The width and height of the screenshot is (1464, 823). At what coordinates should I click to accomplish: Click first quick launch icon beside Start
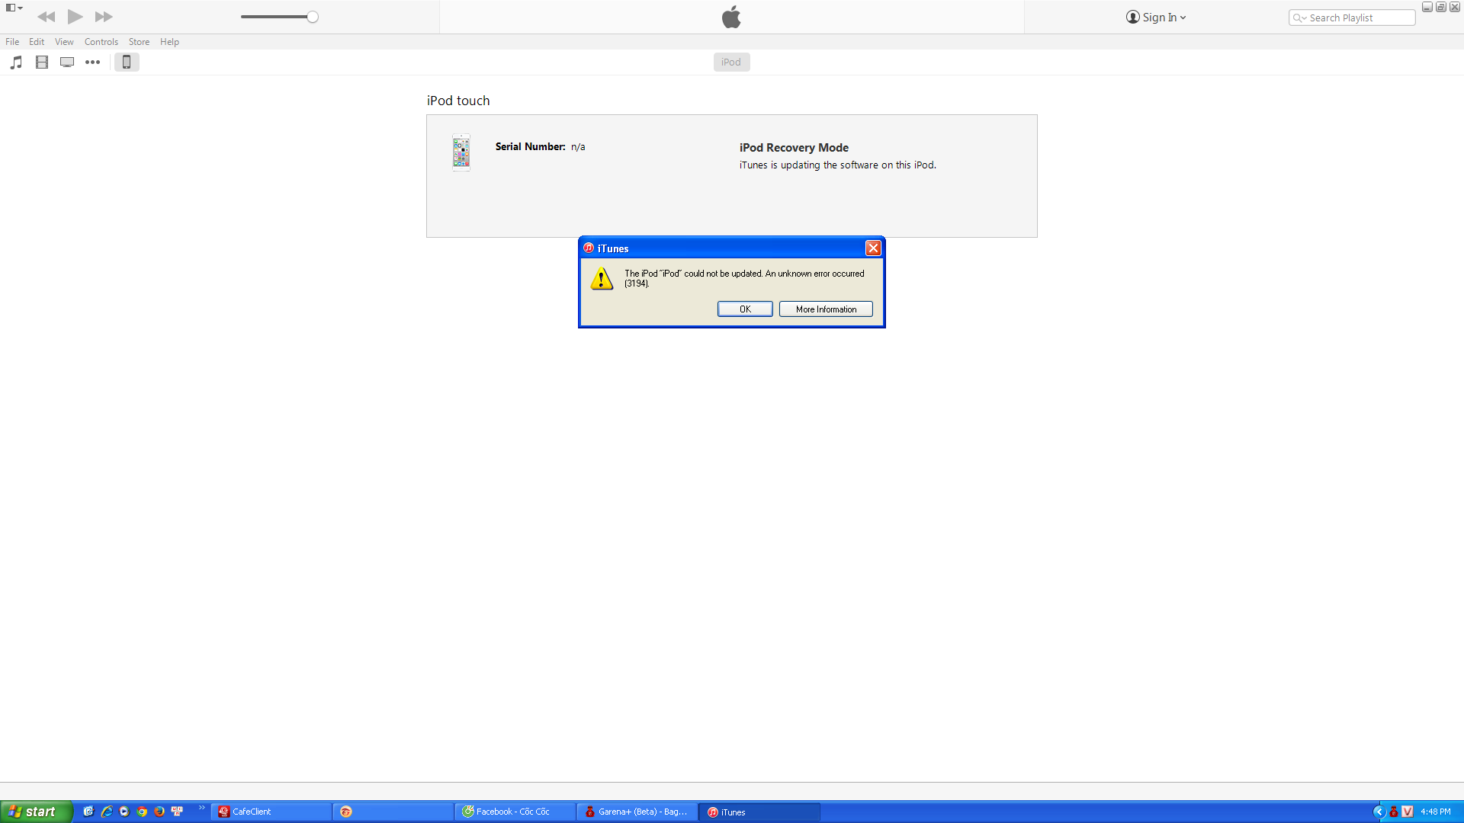click(x=88, y=812)
